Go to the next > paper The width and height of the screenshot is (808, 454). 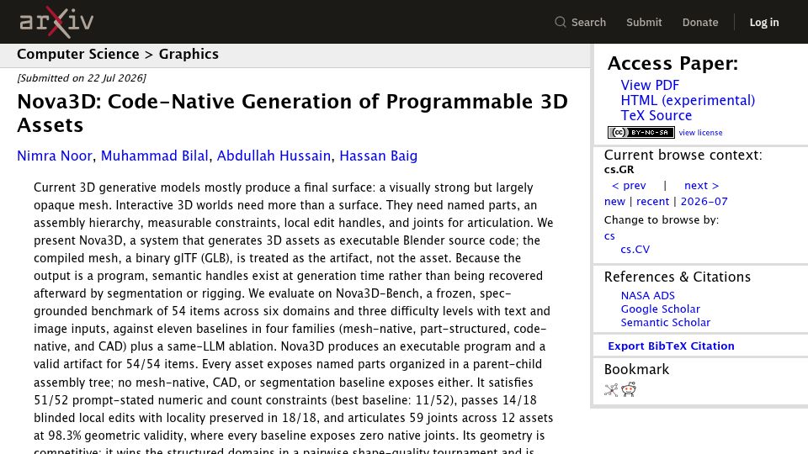701,185
